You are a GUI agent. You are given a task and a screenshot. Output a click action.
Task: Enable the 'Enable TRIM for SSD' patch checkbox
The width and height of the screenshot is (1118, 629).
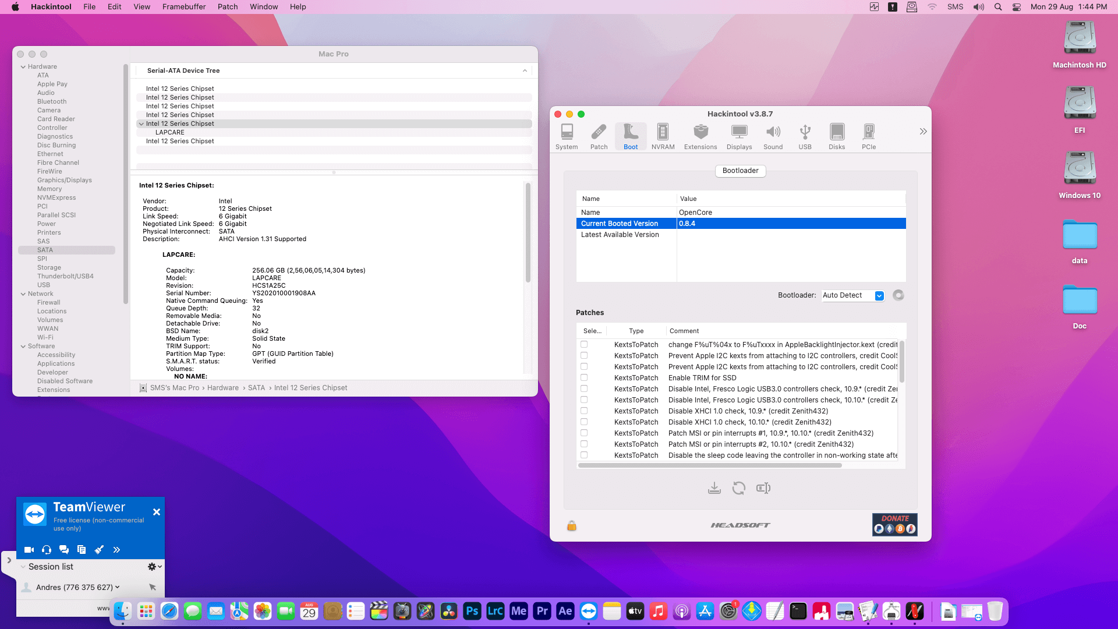[x=584, y=377]
